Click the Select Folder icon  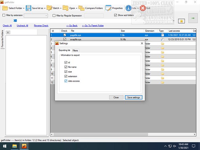[x=5, y=8]
